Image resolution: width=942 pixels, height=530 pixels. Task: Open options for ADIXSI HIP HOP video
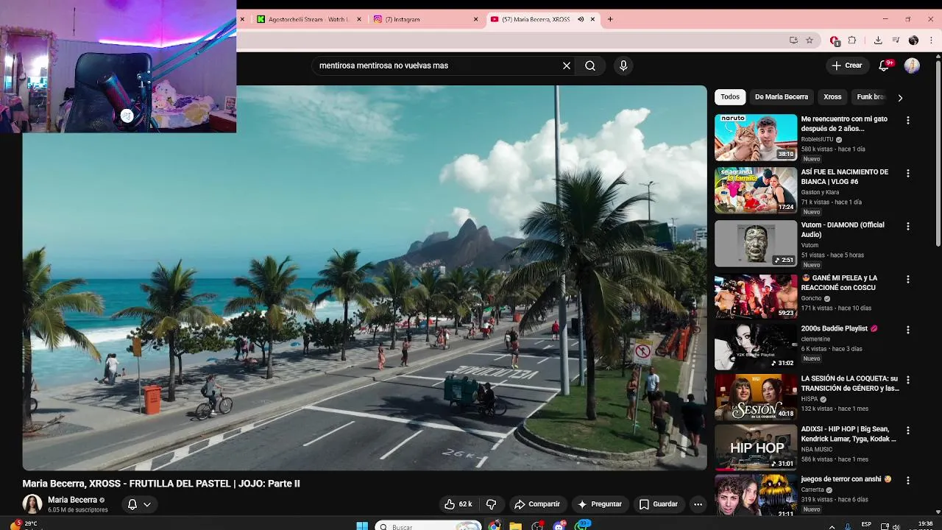(x=907, y=430)
